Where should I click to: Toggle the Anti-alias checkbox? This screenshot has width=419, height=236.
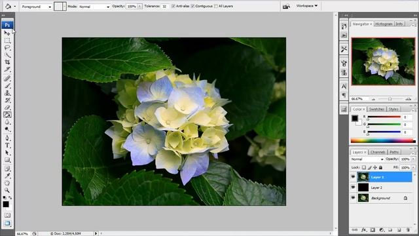173,6
